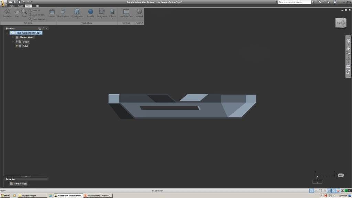The image size is (352, 198).
Task: Click the wrench icon in title bar
Action: pyautogui.click(x=320, y=2)
